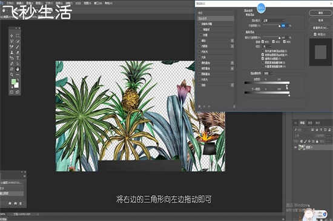The image size is (333, 221).
Task: Reset default foreground/background colors icon
Action: pyautogui.click(x=12, y=87)
